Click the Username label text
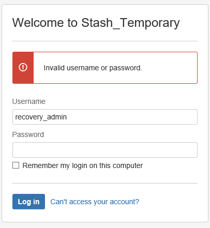Image resolution: width=210 pixels, height=228 pixels. coord(29,101)
